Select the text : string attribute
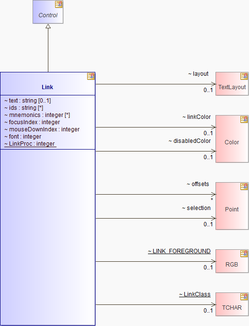249x326 pixels. 27,101
